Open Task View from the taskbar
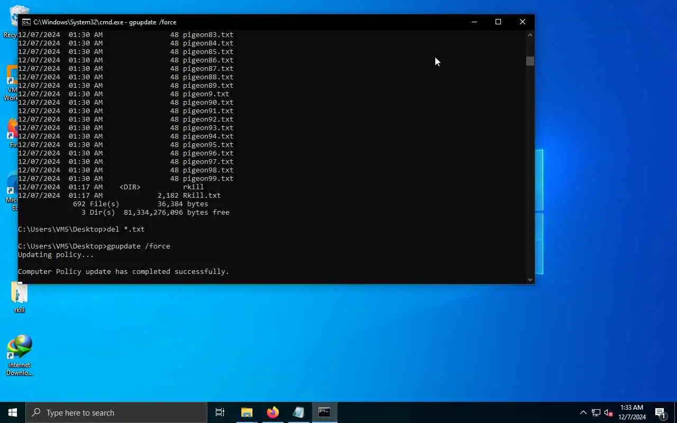The height and width of the screenshot is (423, 677). click(x=220, y=412)
